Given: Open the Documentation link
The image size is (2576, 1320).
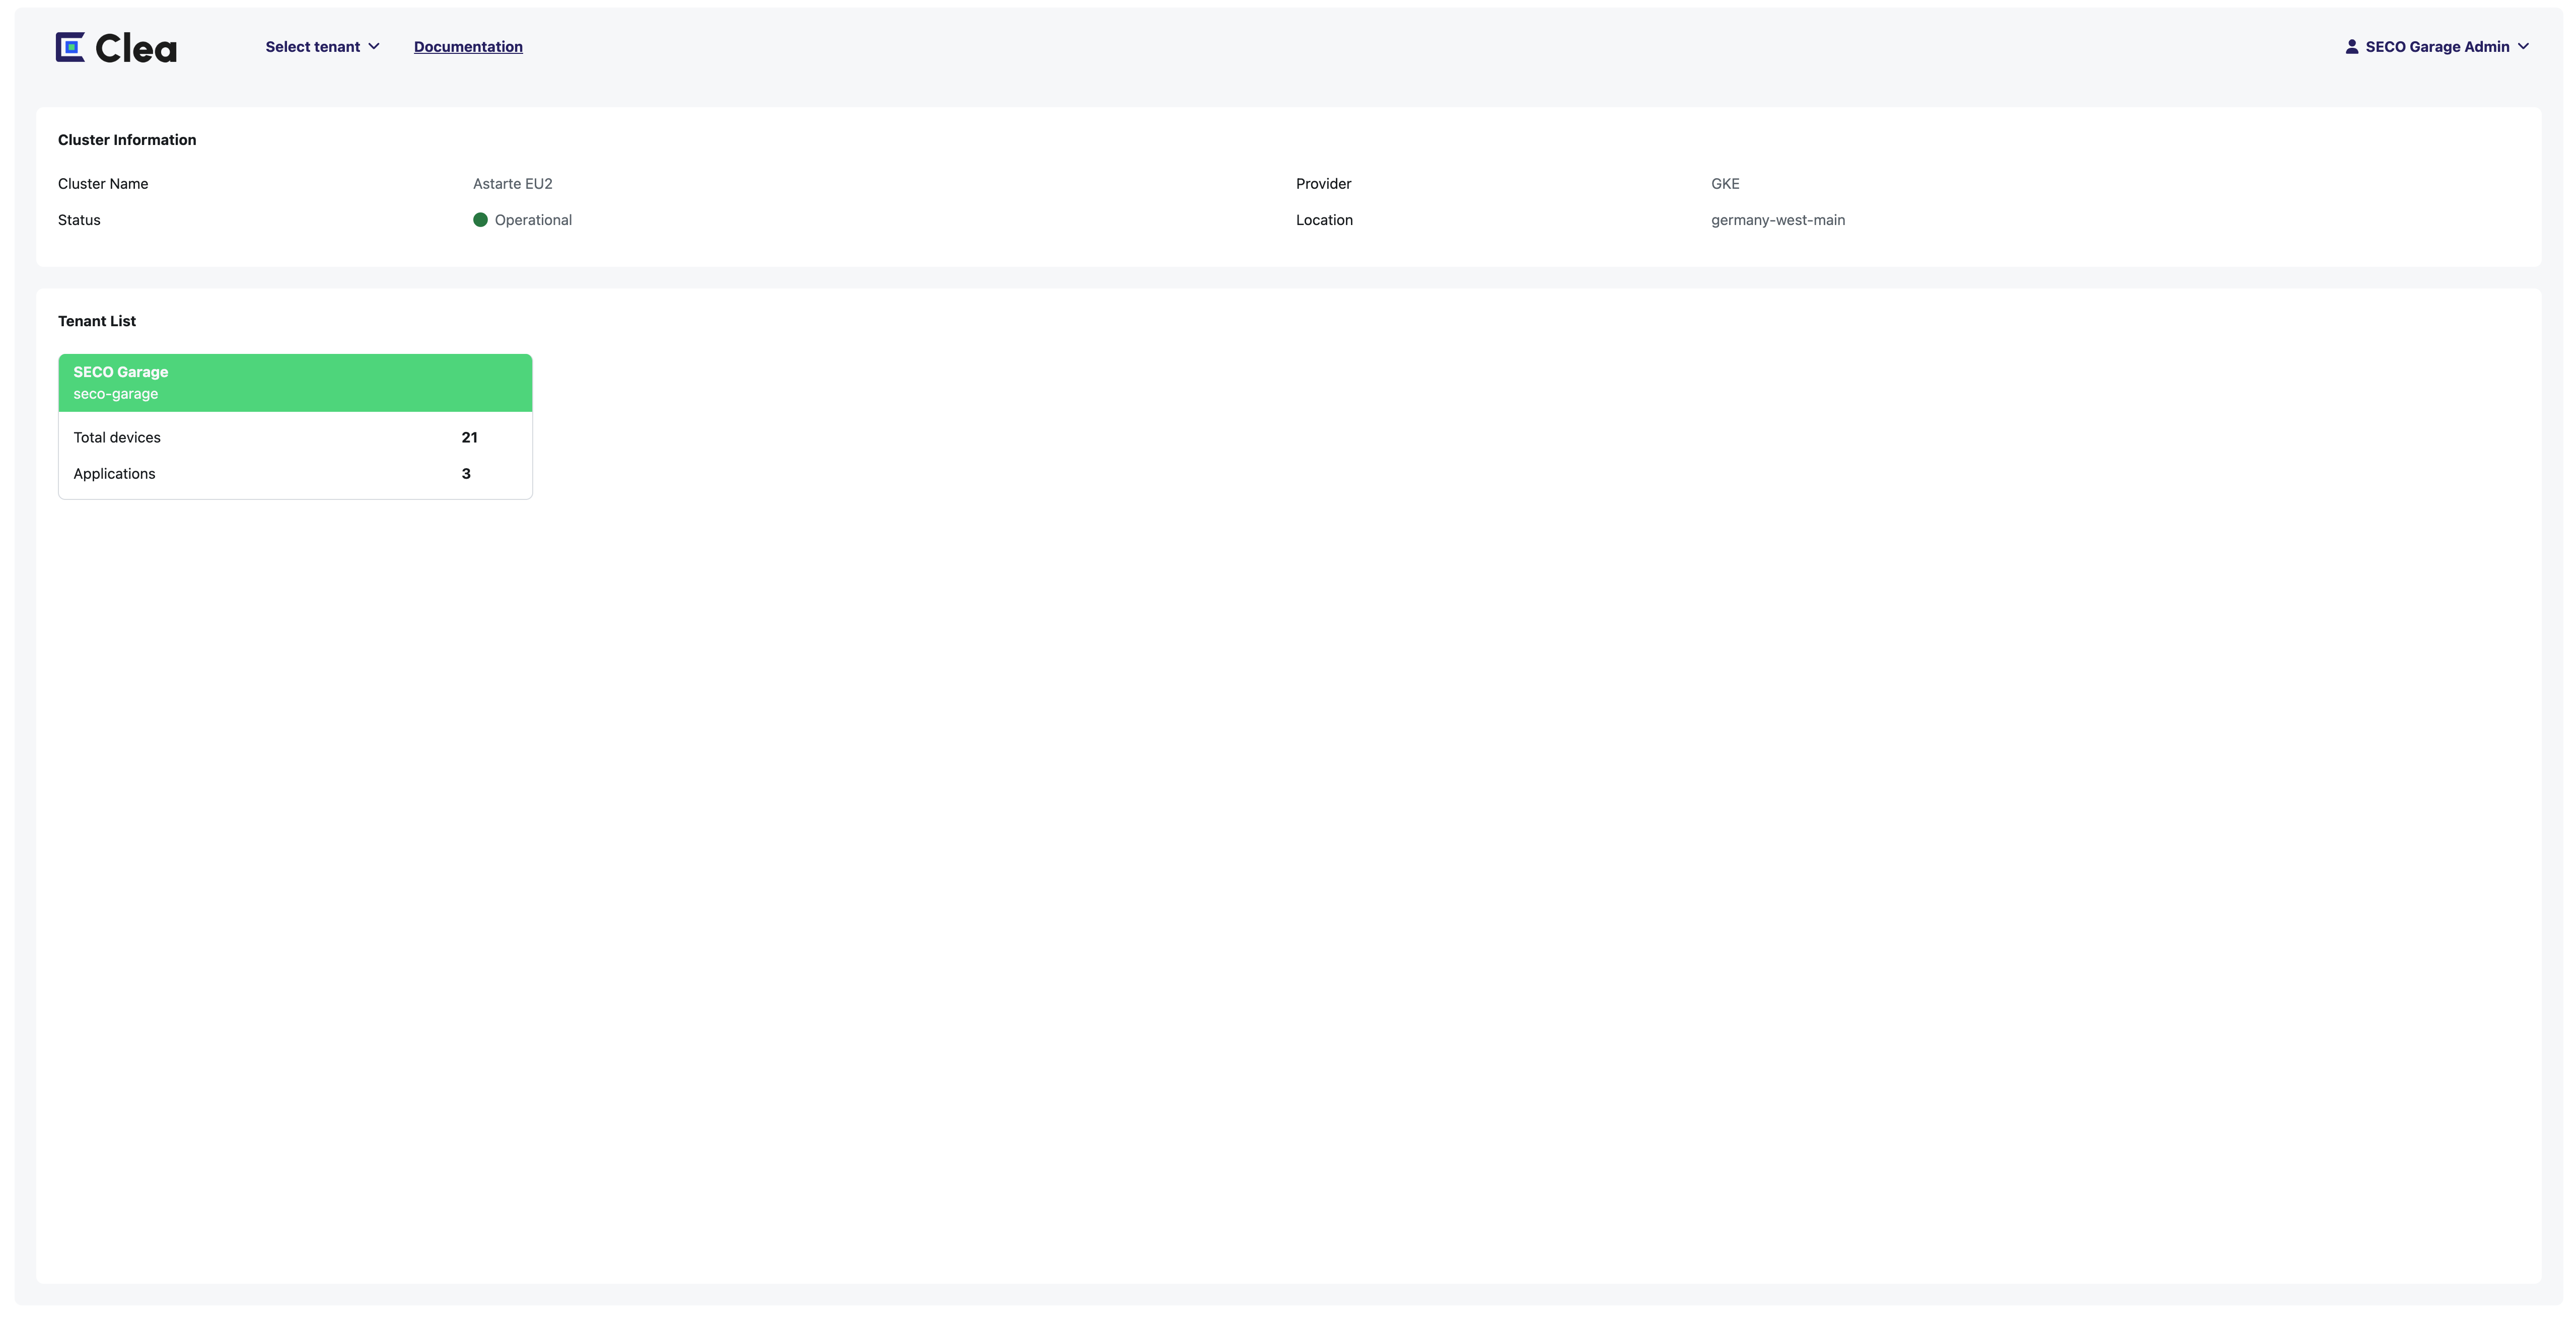Looking at the screenshot, I should coord(468,47).
